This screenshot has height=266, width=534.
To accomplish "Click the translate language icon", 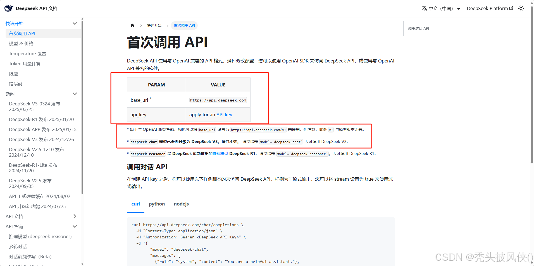I will tap(425, 8).
